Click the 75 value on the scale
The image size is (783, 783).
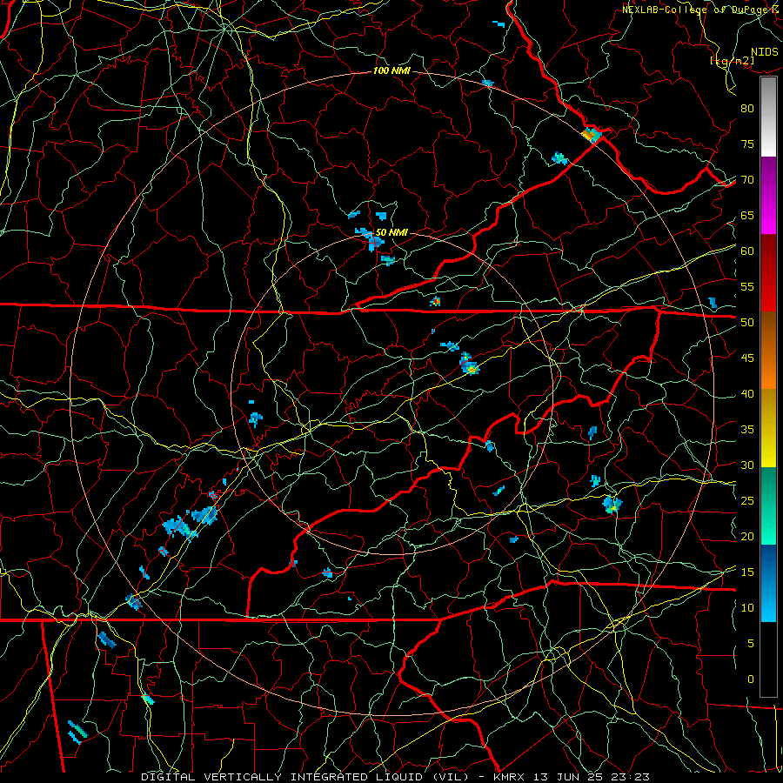click(x=747, y=144)
